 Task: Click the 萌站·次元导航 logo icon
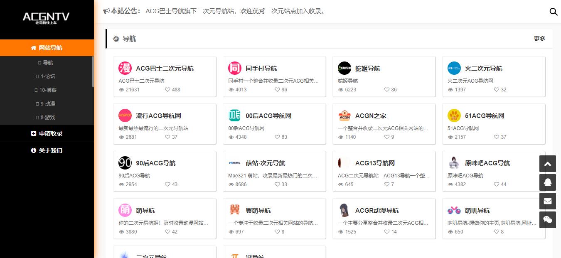tap(235, 163)
